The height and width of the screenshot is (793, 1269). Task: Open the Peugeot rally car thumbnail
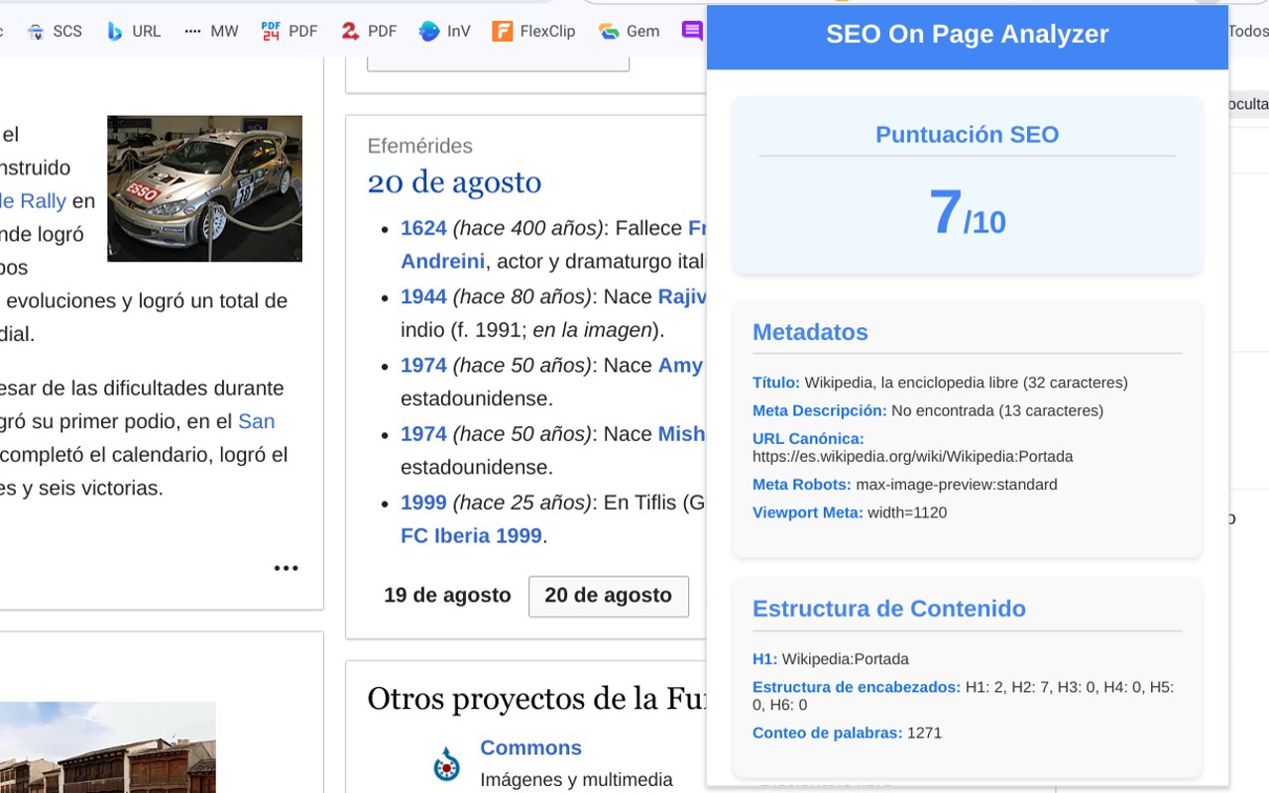coord(204,188)
